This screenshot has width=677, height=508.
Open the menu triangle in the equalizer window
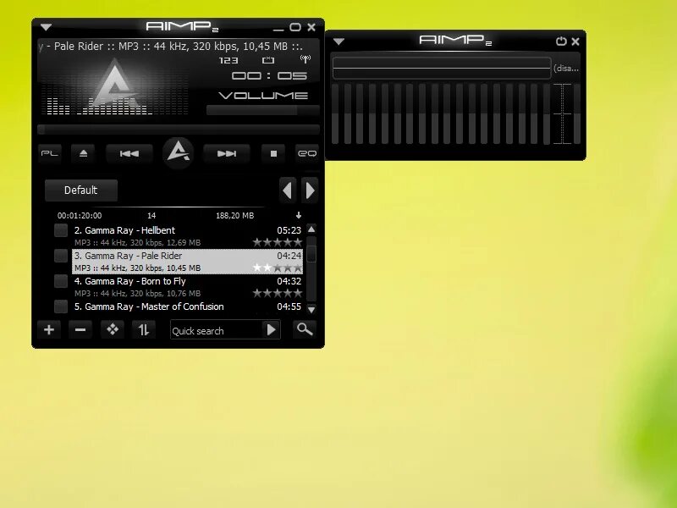click(339, 41)
